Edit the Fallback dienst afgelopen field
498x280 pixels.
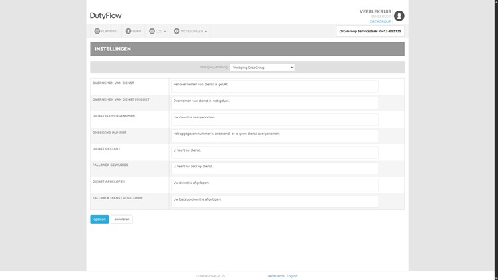coord(275,201)
